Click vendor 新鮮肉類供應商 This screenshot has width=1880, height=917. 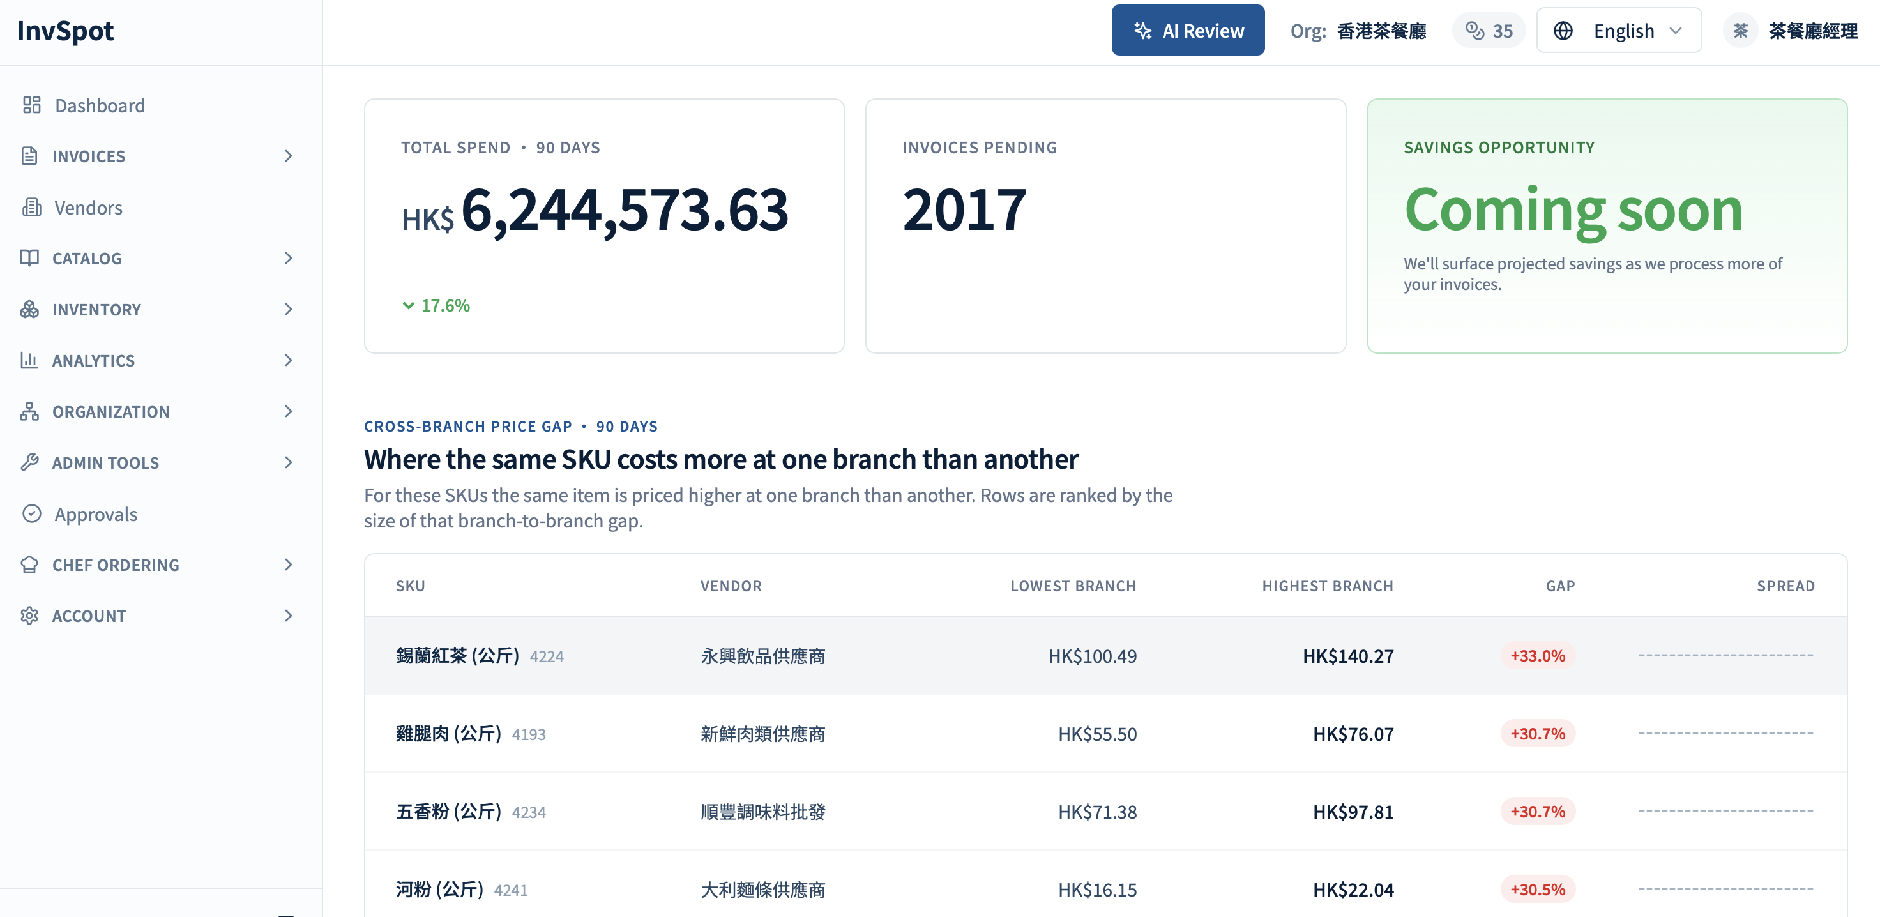762,734
